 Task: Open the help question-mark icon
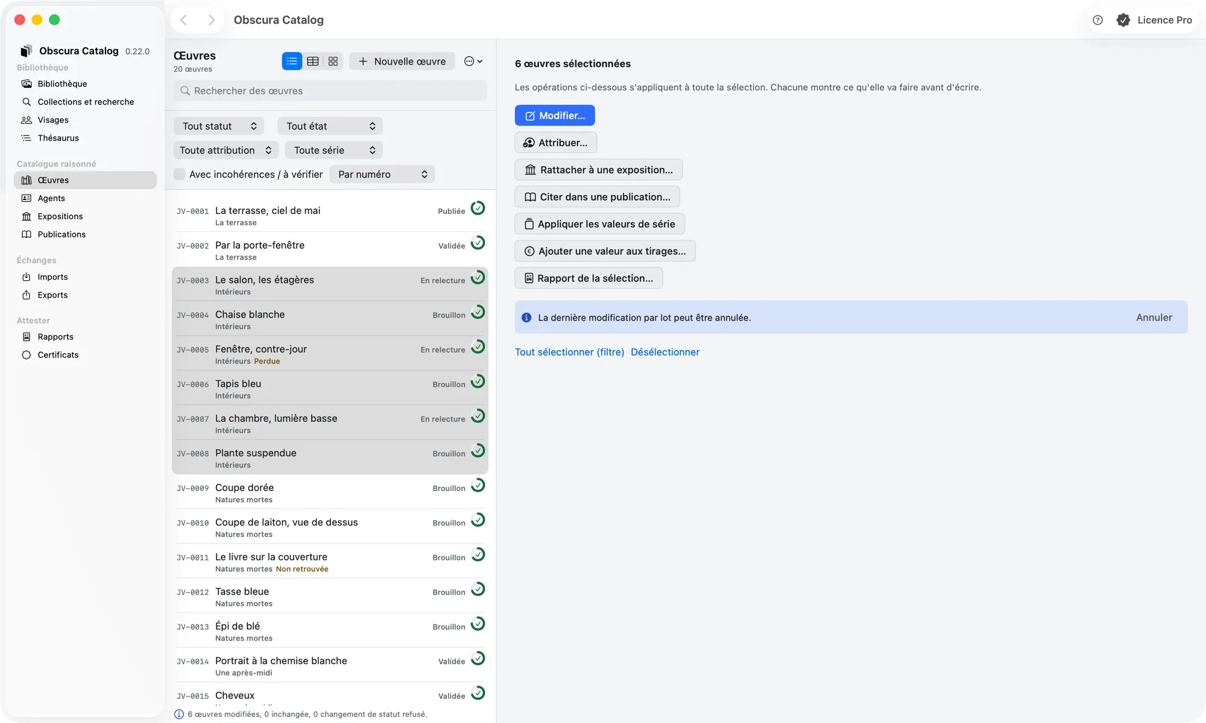pos(1098,20)
